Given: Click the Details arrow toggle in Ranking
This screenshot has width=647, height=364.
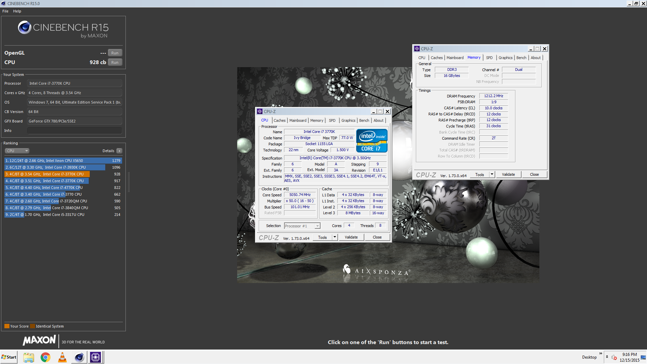Looking at the screenshot, I should click(119, 151).
